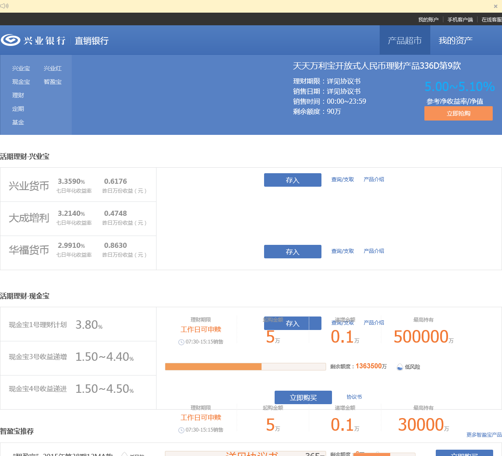The image size is (502, 456).
Task: Open 我的账户 in top bar
Action: coord(428,19)
